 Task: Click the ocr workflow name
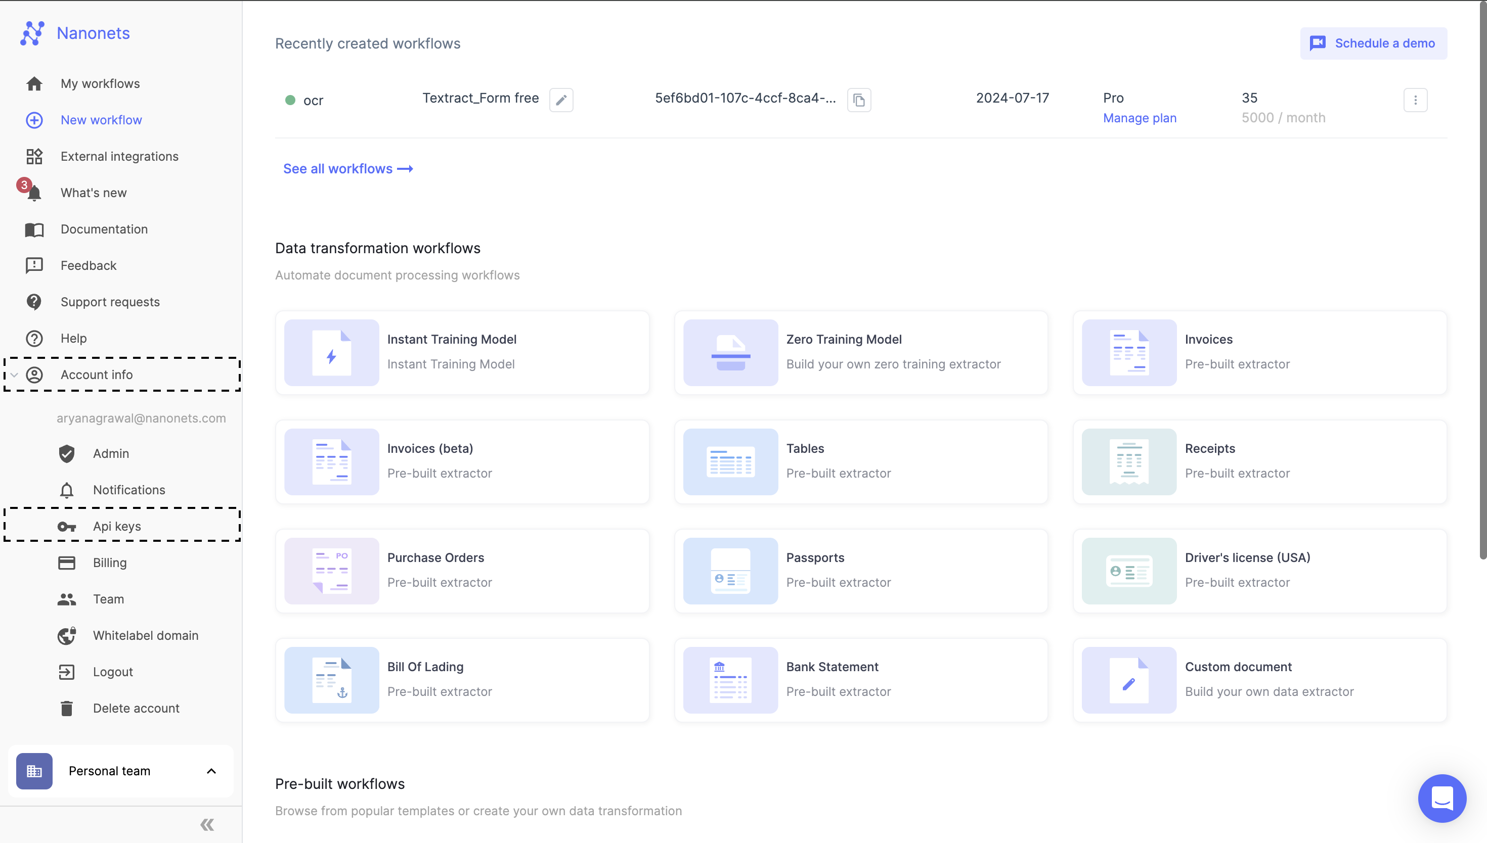pos(313,101)
